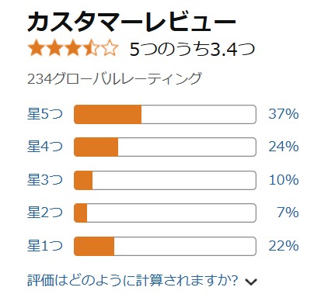This screenshot has width=328, height=301.
Task: Click the star rating icons
Action: [73, 48]
